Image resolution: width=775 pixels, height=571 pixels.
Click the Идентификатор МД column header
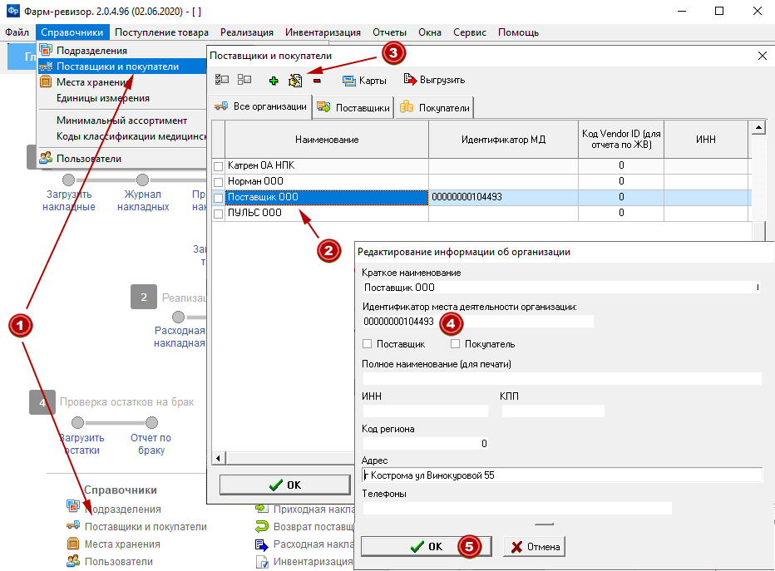click(x=503, y=140)
